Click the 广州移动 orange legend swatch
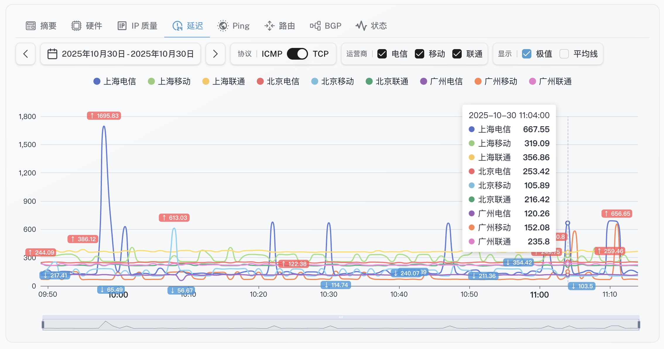The height and width of the screenshot is (349, 664). [x=478, y=81]
